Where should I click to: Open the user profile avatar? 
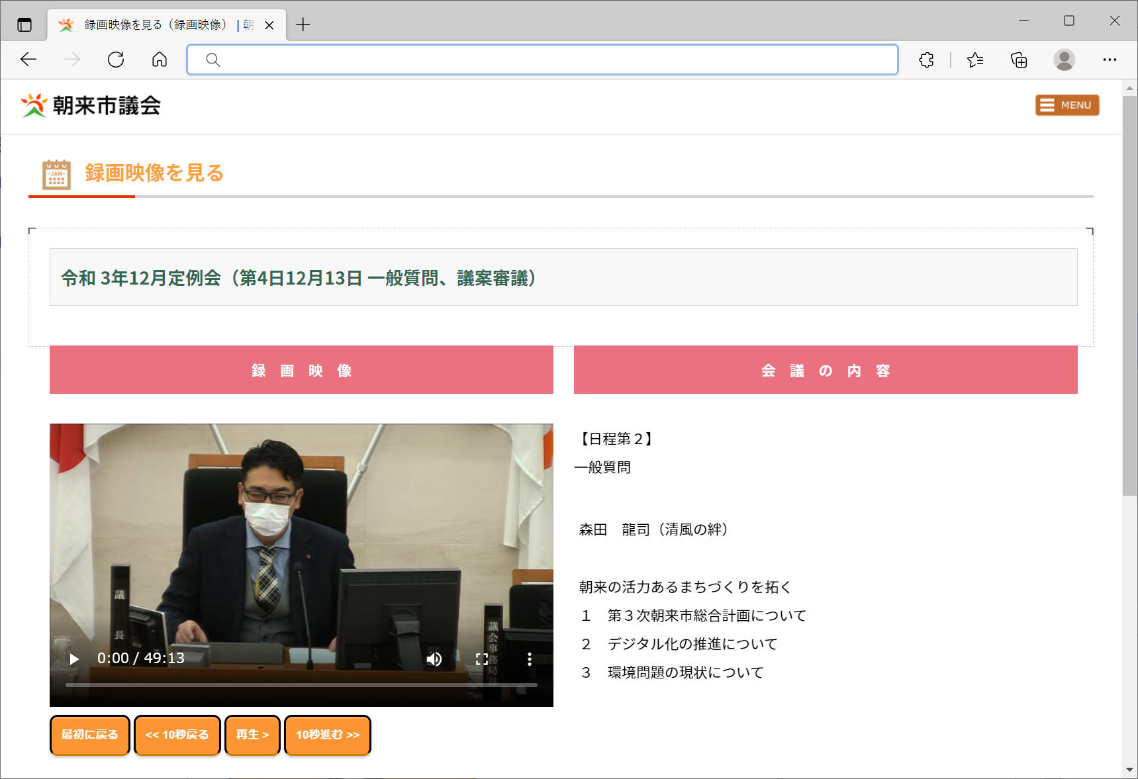(1064, 60)
